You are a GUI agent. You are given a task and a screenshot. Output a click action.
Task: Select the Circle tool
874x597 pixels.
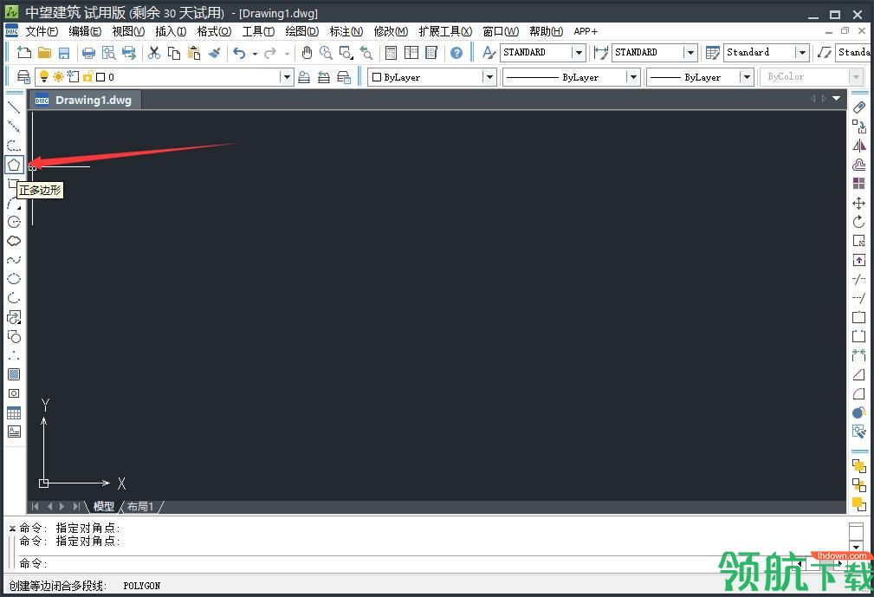tap(14, 222)
